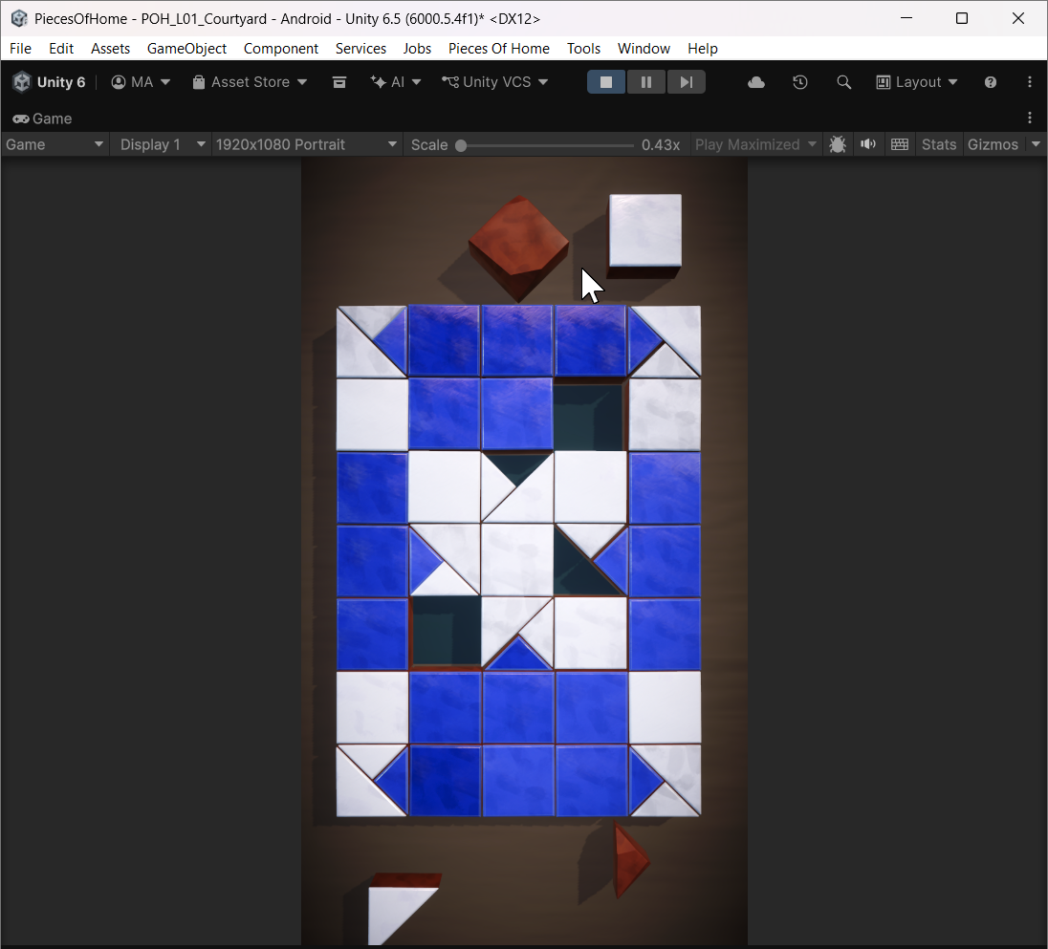Click the Scale value 0.43x

pyautogui.click(x=661, y=145)
